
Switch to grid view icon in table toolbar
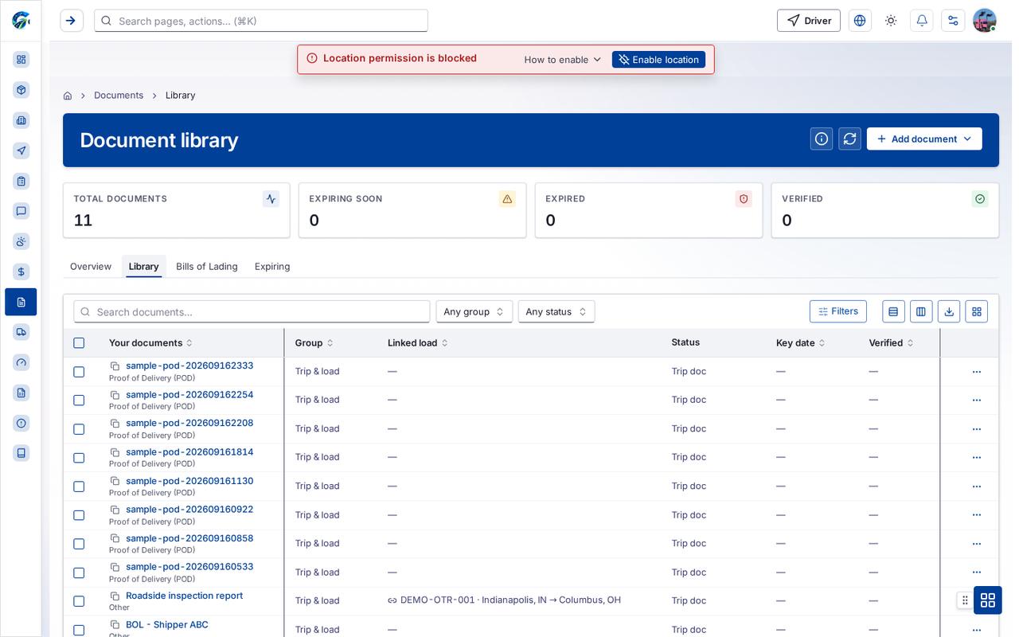click(x=977, y=311)
